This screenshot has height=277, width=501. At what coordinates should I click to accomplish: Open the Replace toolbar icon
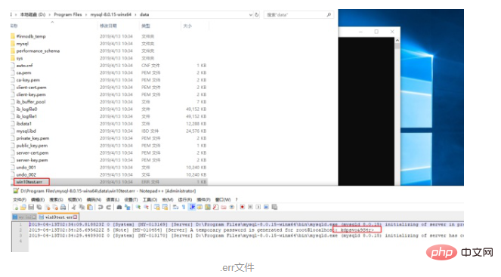point(127,207)
